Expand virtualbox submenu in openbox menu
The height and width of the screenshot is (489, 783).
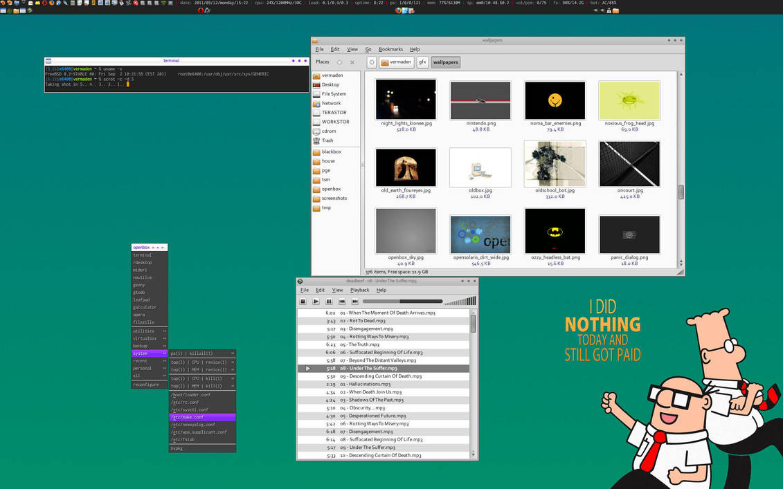tap(150, 339)
